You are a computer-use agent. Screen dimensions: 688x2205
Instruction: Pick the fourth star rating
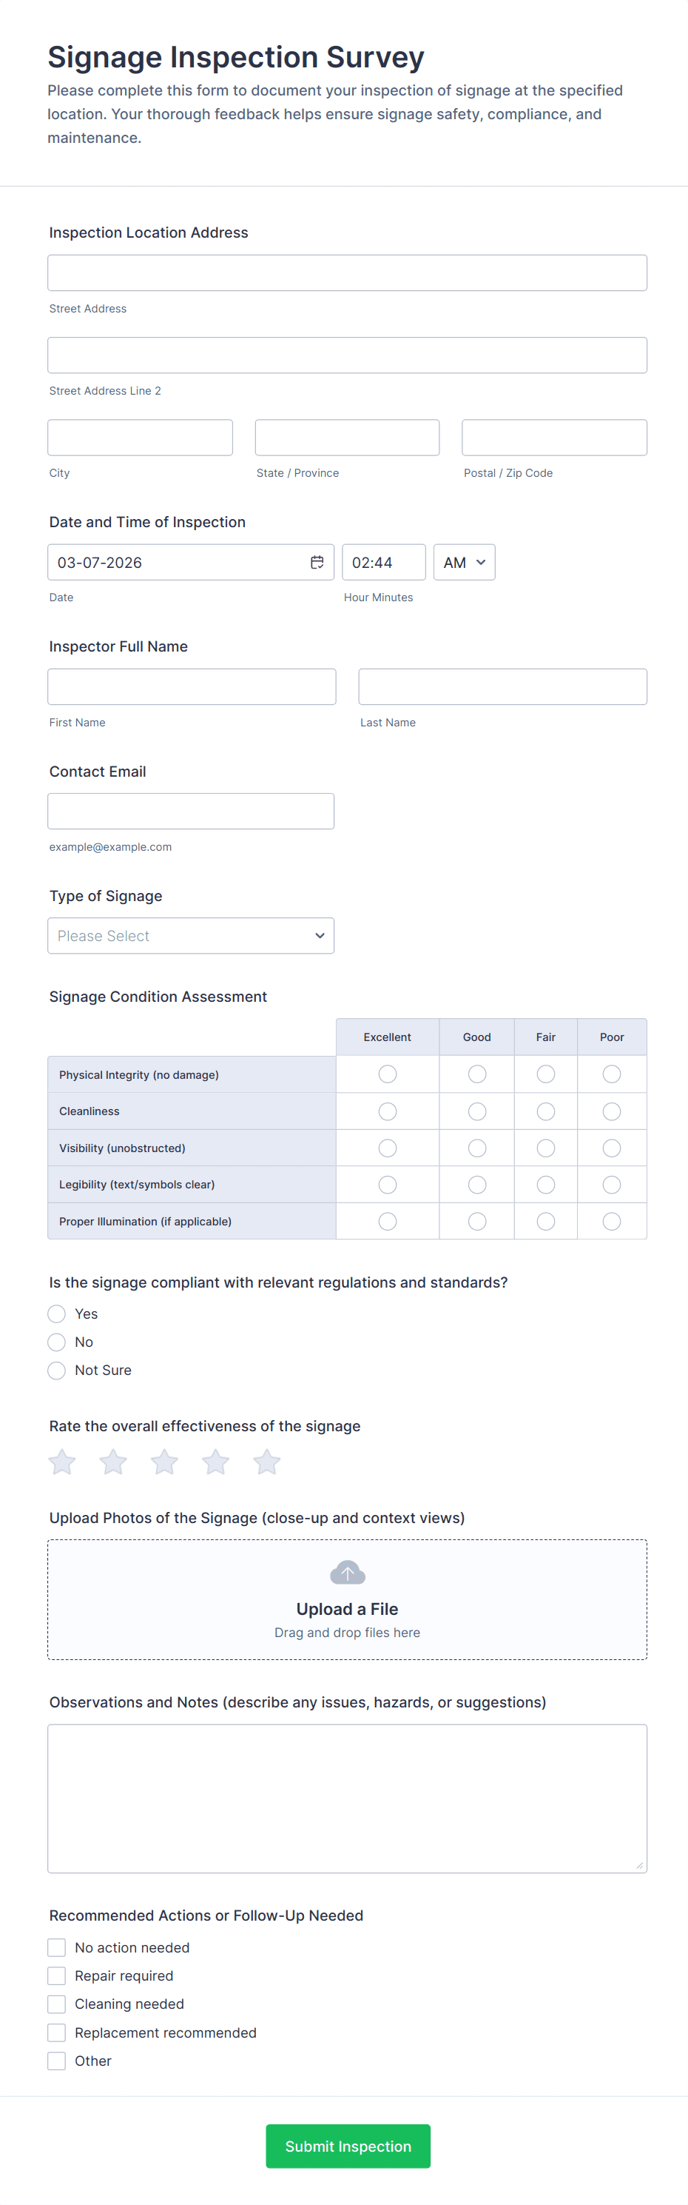(x=215, y=1462)
